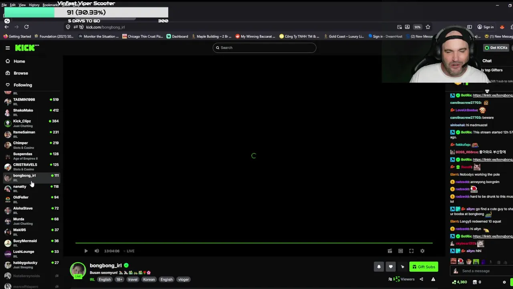The image size is (513, 289).
Task: Go back with browser back arrow
Action: (x=6, y=27)
